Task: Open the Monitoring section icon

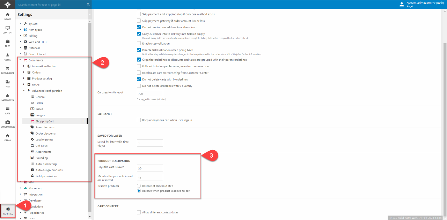Action: pyautogui.click(x=7, y=124)
